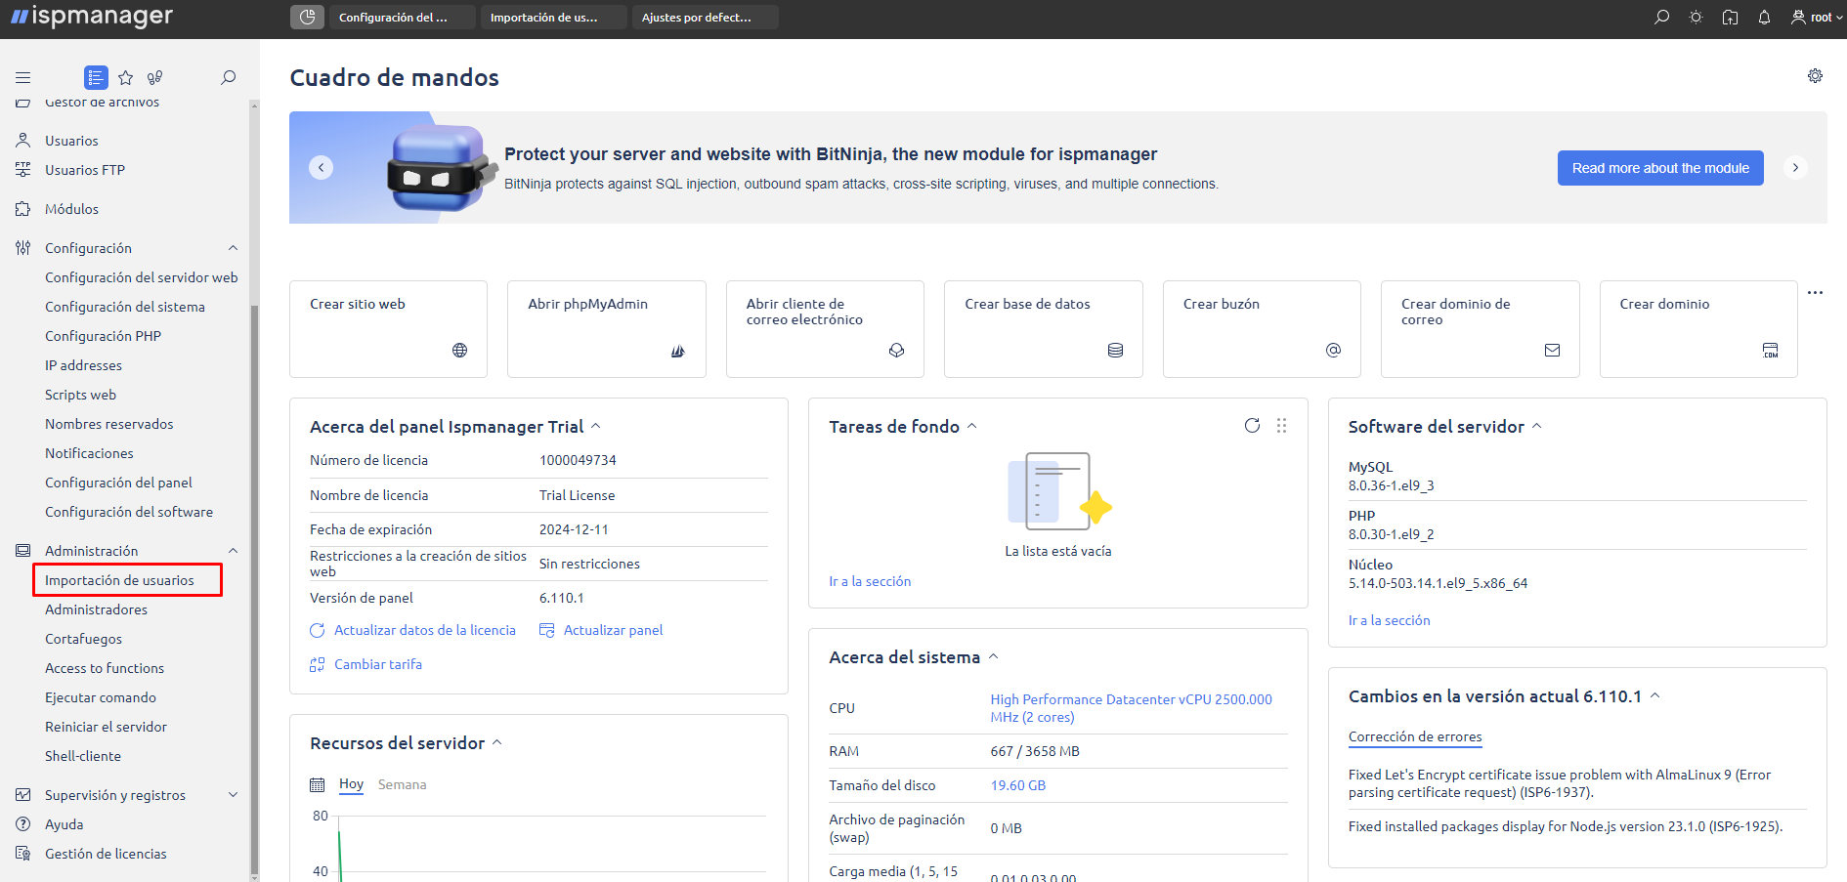Open Configuración PHP menu item
This screenshot has height=882, width=1847.
[x=103, y=336]
